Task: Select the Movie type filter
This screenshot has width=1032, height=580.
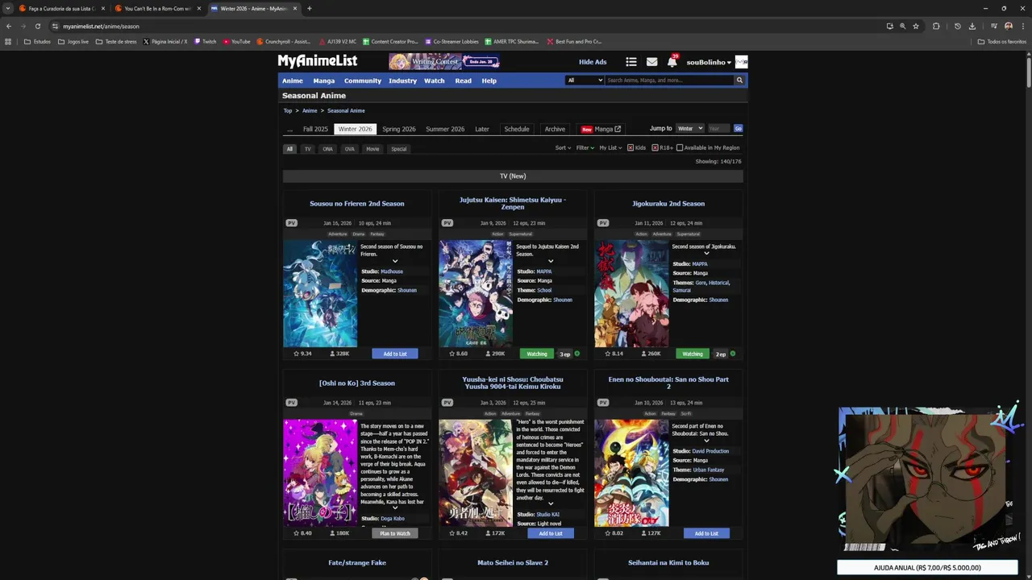Action: coord(372,149)
